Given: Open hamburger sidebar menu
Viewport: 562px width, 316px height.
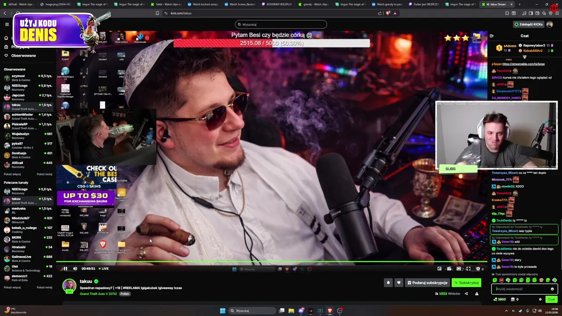Looking at the screenshot, I should pyautogui.click(x=7, y=25).
